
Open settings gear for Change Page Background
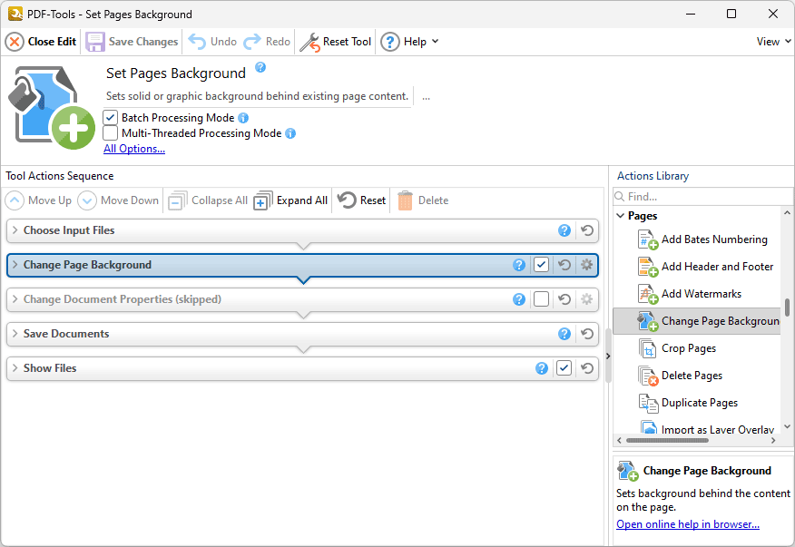click(586, 265)
